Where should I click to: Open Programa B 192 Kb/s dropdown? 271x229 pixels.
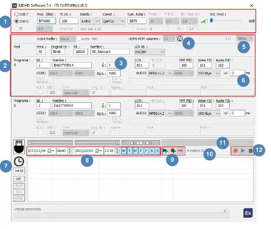click(x=208, y=113)
